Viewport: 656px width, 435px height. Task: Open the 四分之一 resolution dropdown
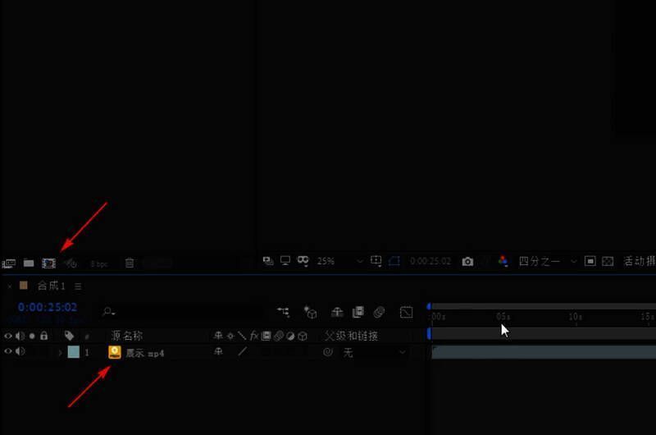pyautogui.click(x=572, y=261)
